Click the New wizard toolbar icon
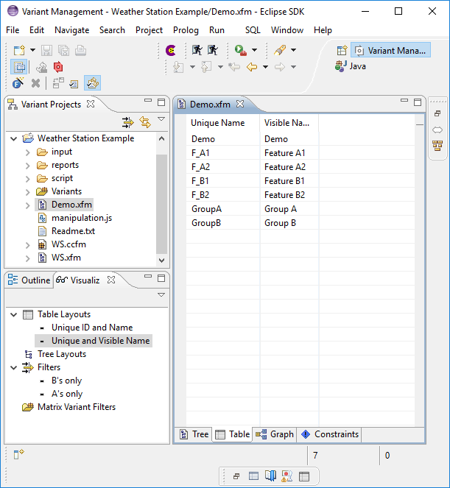450x488 pixels. 19,50
